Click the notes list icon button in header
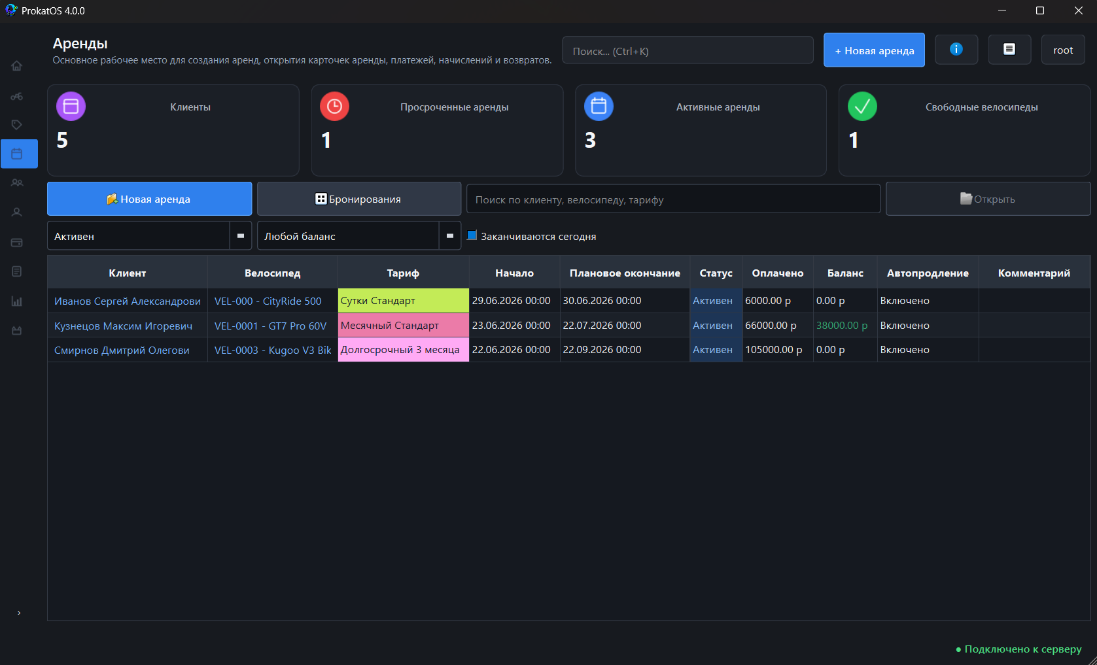1097x665 pixels. (x=1009, y=50)
